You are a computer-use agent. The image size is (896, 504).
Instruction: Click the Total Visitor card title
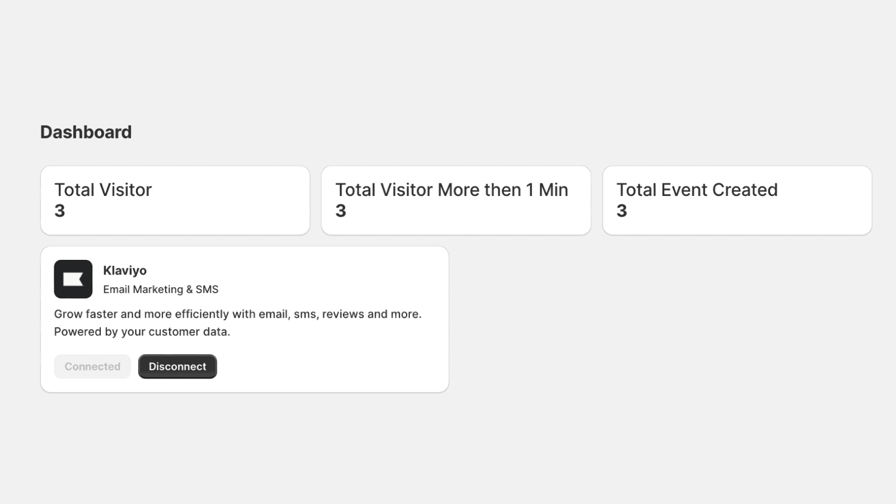[x=103, y=190]
